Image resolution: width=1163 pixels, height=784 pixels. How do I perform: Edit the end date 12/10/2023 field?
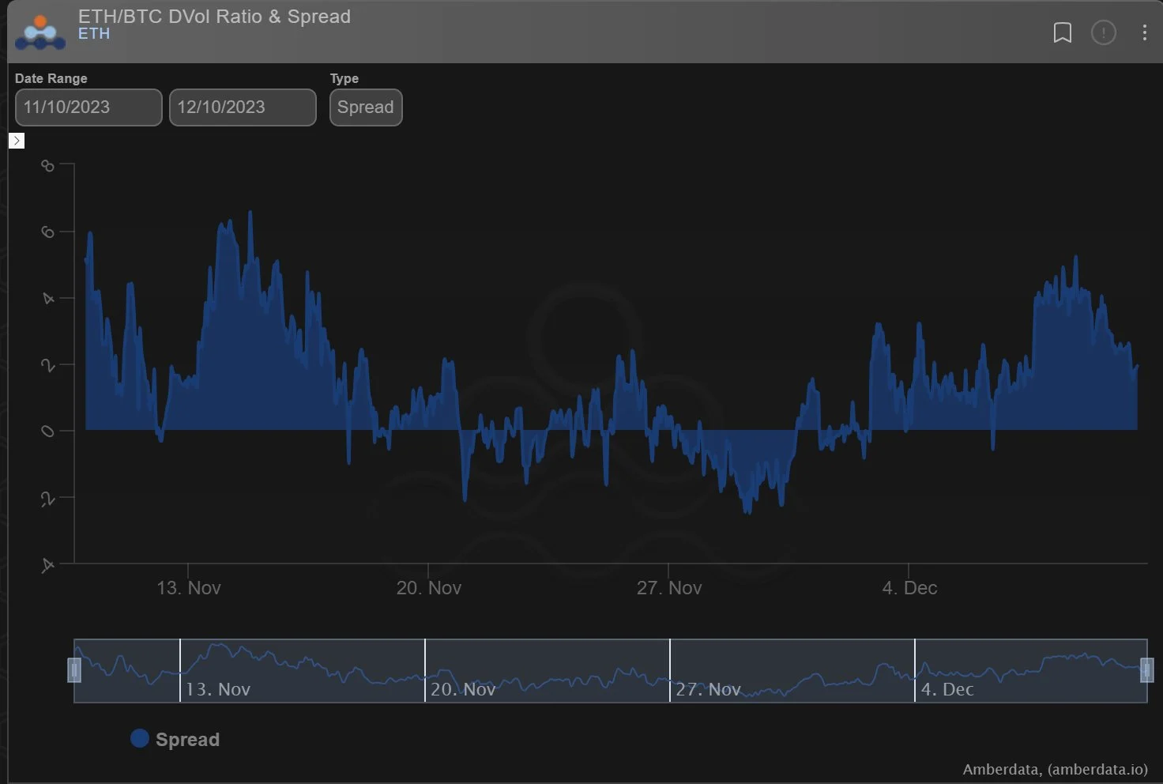243,107
